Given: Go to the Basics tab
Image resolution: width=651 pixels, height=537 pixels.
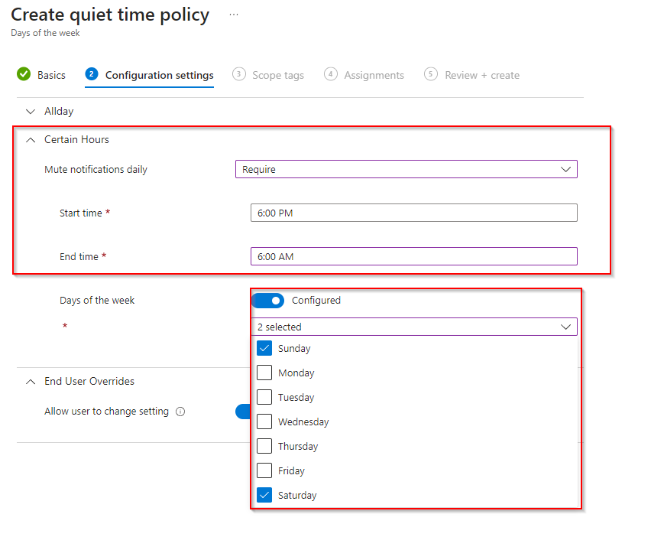Looking at the screenshot, I should point(51,75).
